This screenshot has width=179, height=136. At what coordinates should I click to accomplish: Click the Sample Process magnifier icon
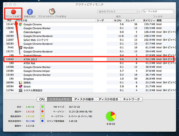click(52, 11)
